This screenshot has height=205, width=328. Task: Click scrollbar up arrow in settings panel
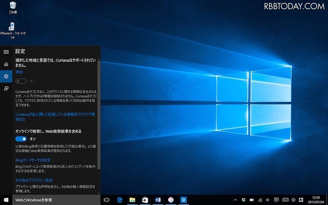(99, 59)
